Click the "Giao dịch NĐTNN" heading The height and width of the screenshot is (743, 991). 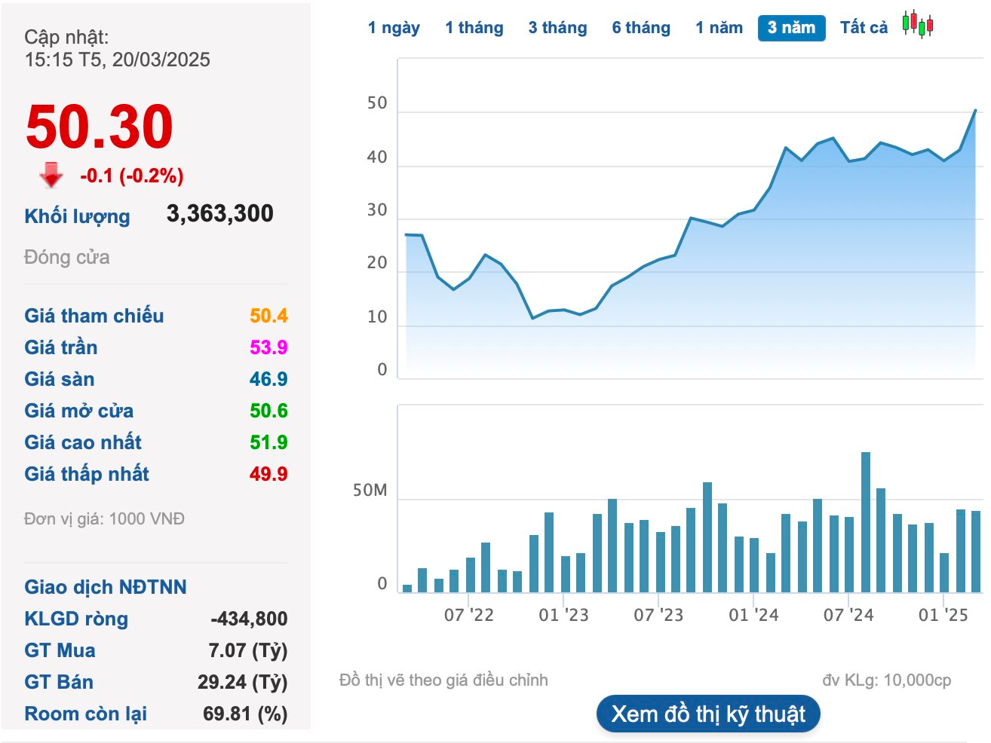[x=106, y=587]
